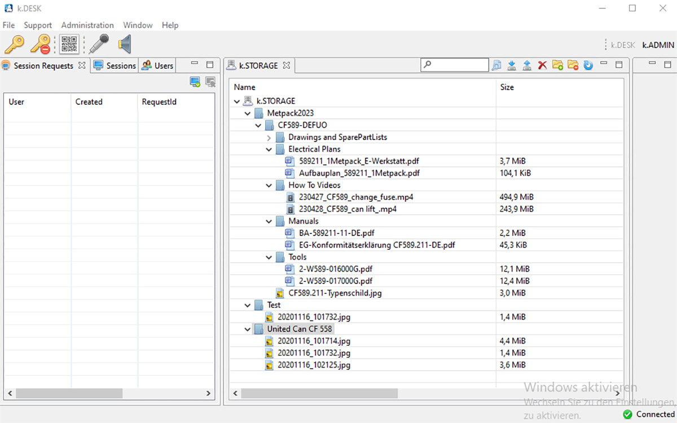677x423 pixels.
Task: Select EG-Konformitätserklärung CF589.211-DE.pdf
Action: tap(377, 245)
